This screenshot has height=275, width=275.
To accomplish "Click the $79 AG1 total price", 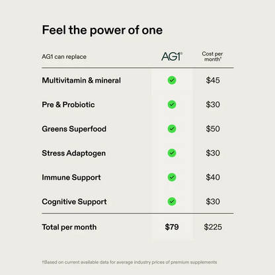I will [x=172, y=227].
